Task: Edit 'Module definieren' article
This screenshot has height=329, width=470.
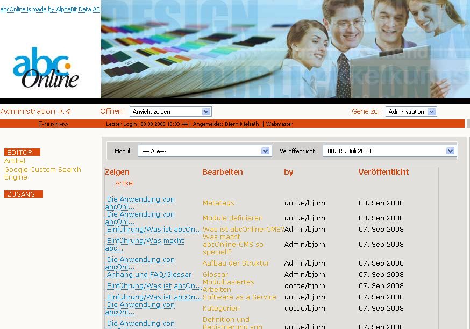Action: (233, 218)
